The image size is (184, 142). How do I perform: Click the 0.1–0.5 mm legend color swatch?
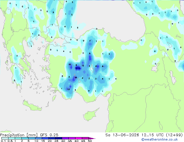[x=5, y=138]
